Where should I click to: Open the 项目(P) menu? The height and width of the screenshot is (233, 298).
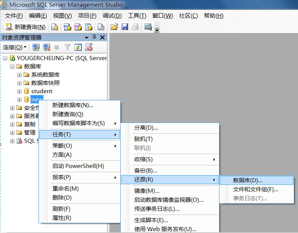point(87,16)
